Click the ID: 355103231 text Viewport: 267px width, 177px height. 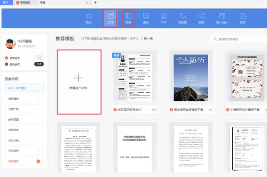[x=27, y=46]
